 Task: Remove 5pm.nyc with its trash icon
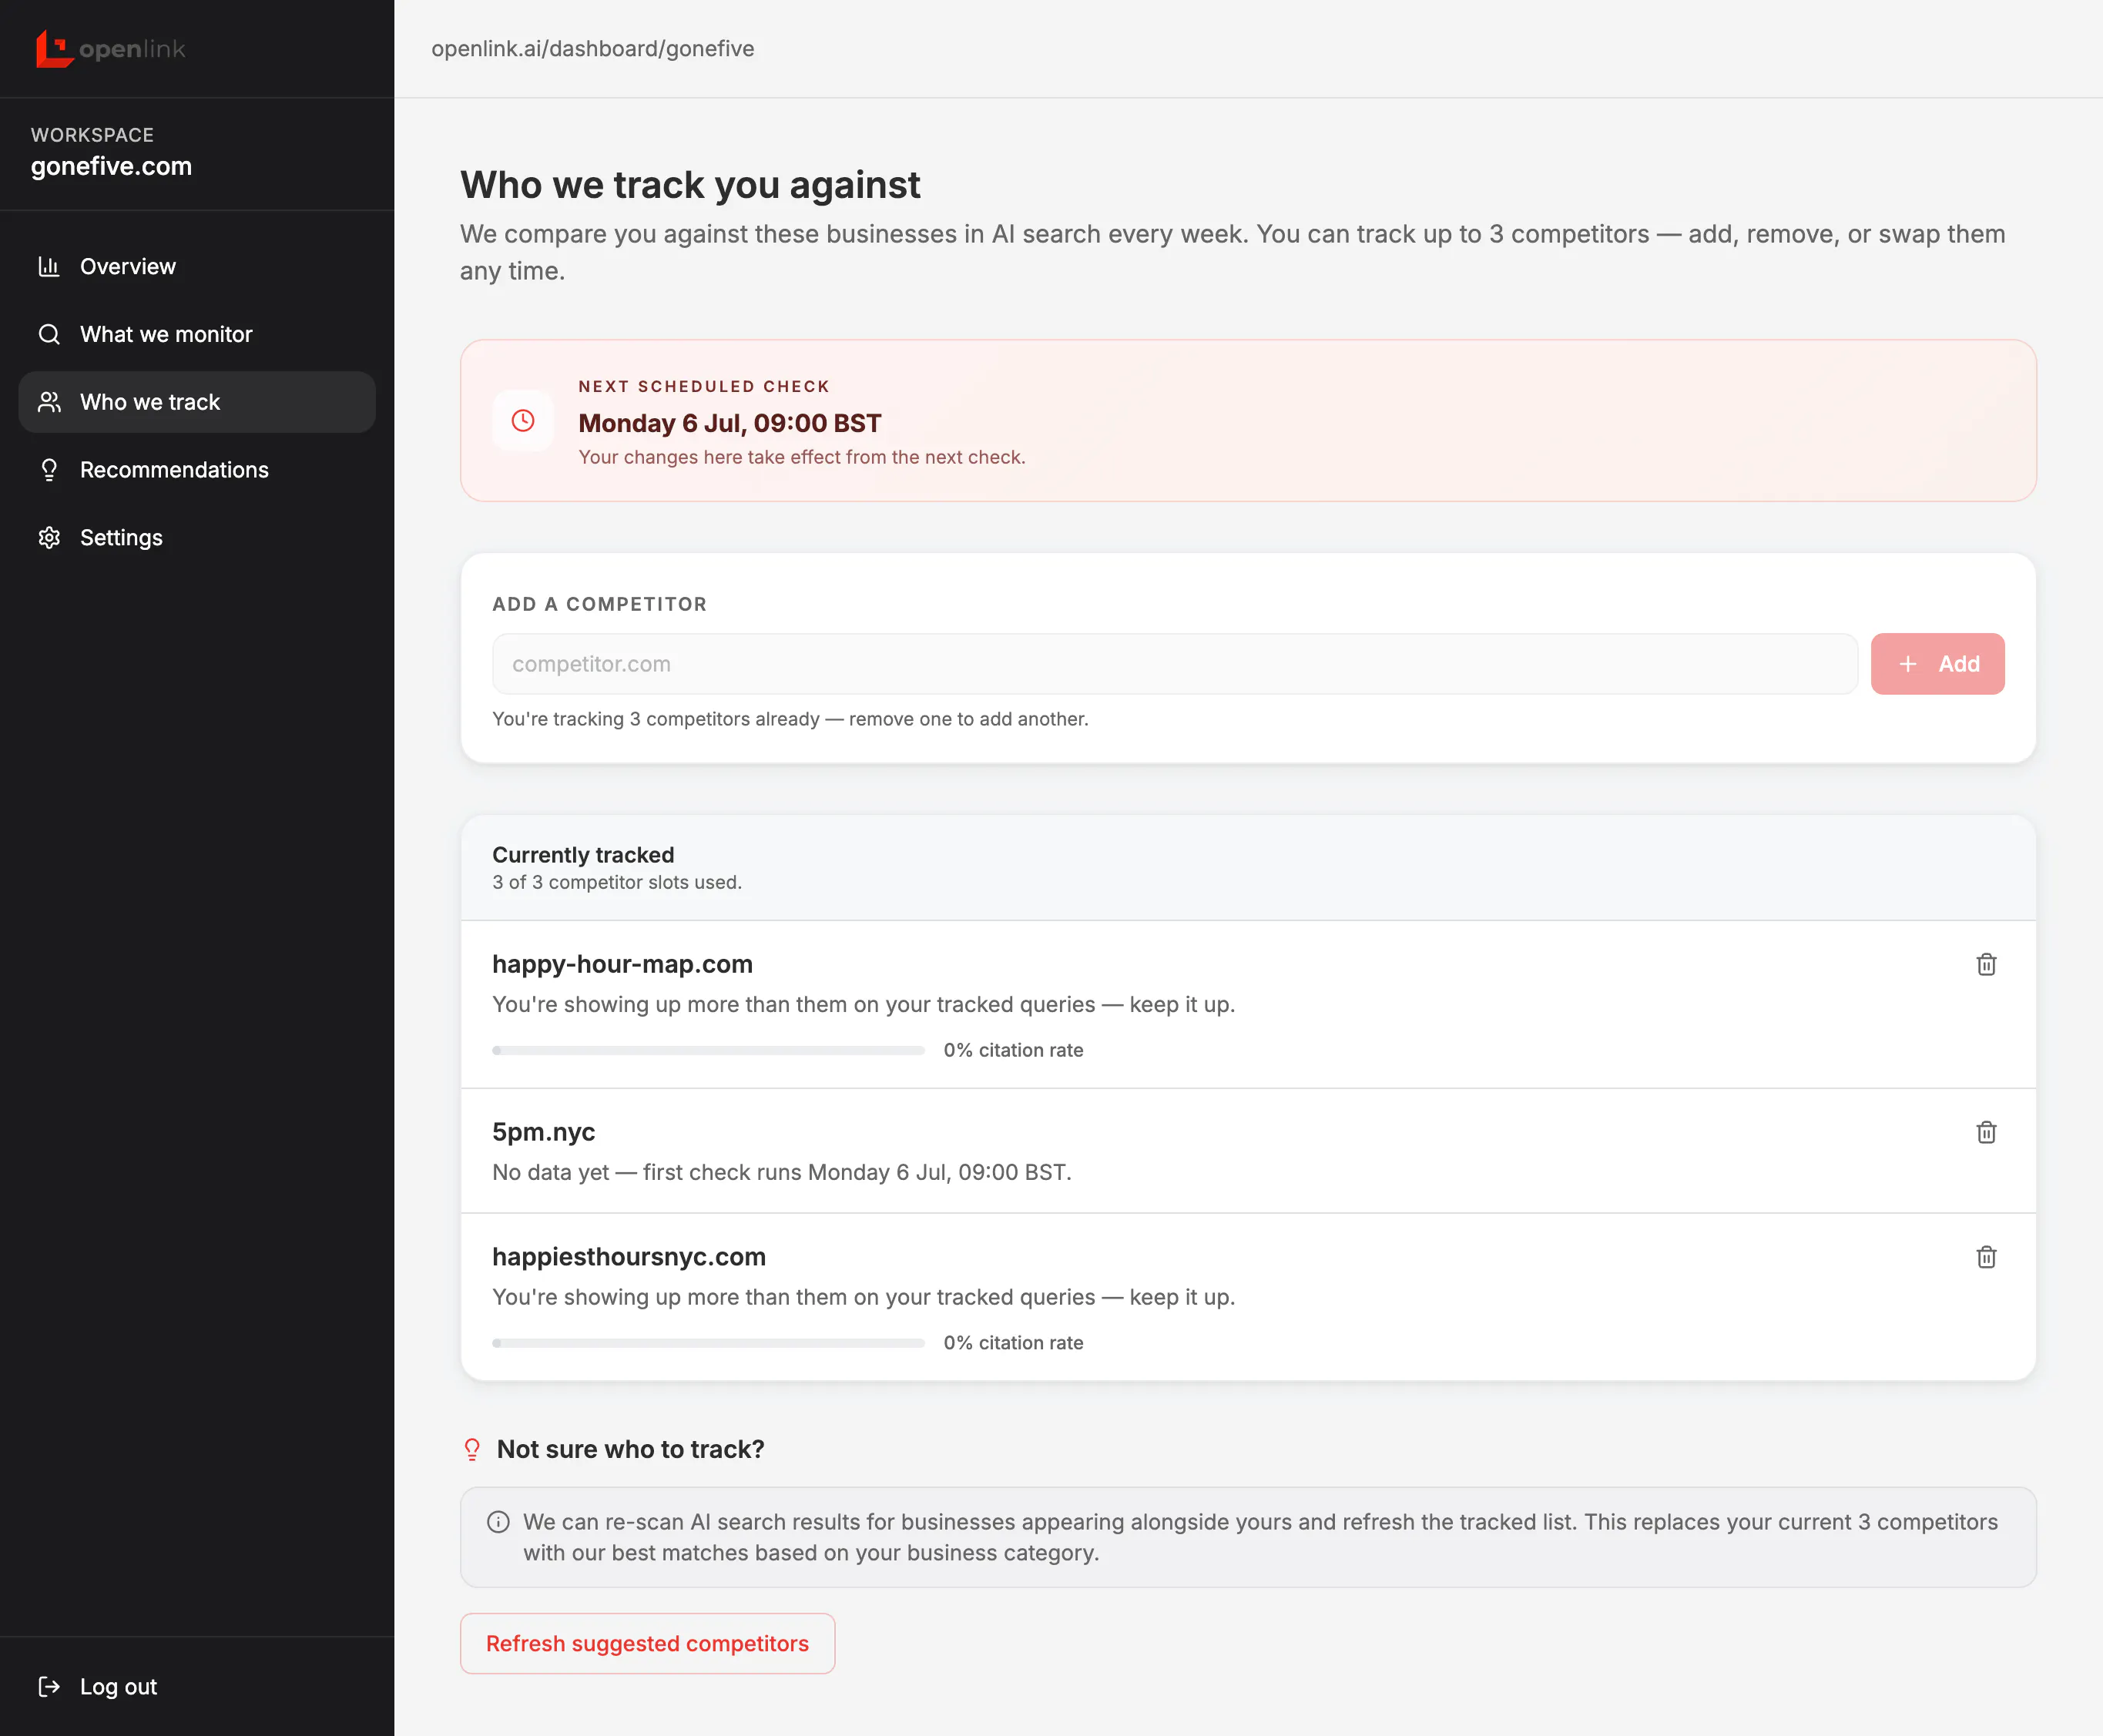pyautogui.click(x=1986, y=1132)
